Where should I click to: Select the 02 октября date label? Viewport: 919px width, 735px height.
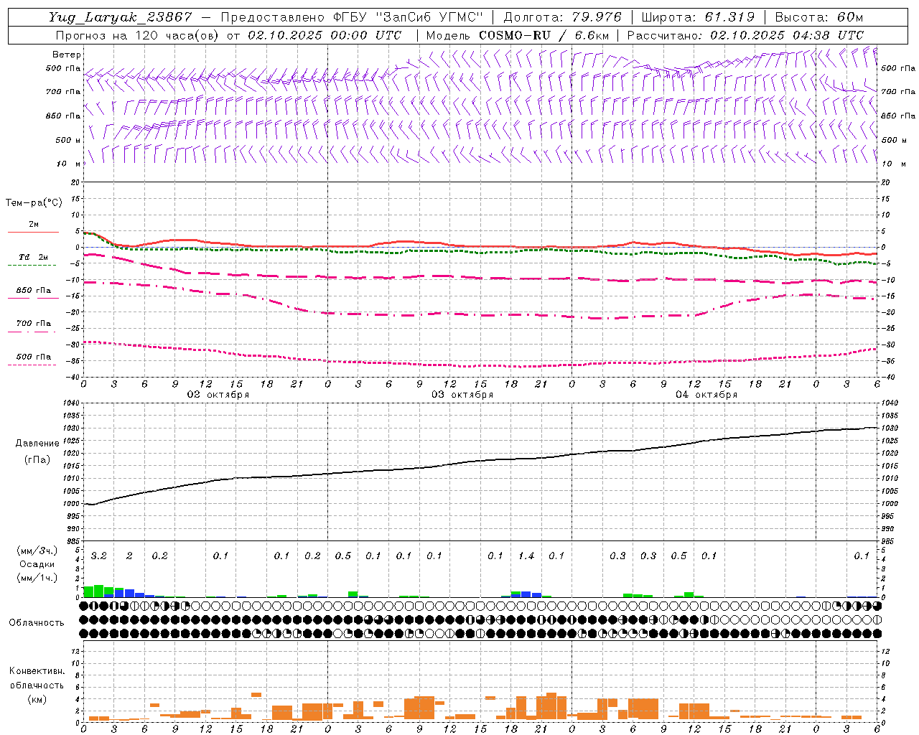(x=218, y=395)
